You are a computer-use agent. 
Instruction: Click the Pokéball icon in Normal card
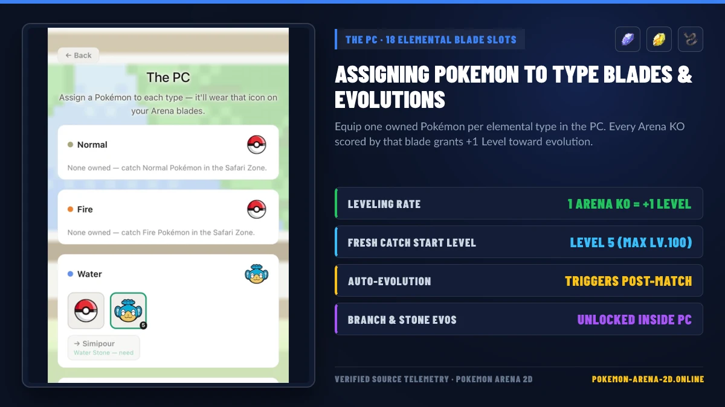[x=257, y=145]
